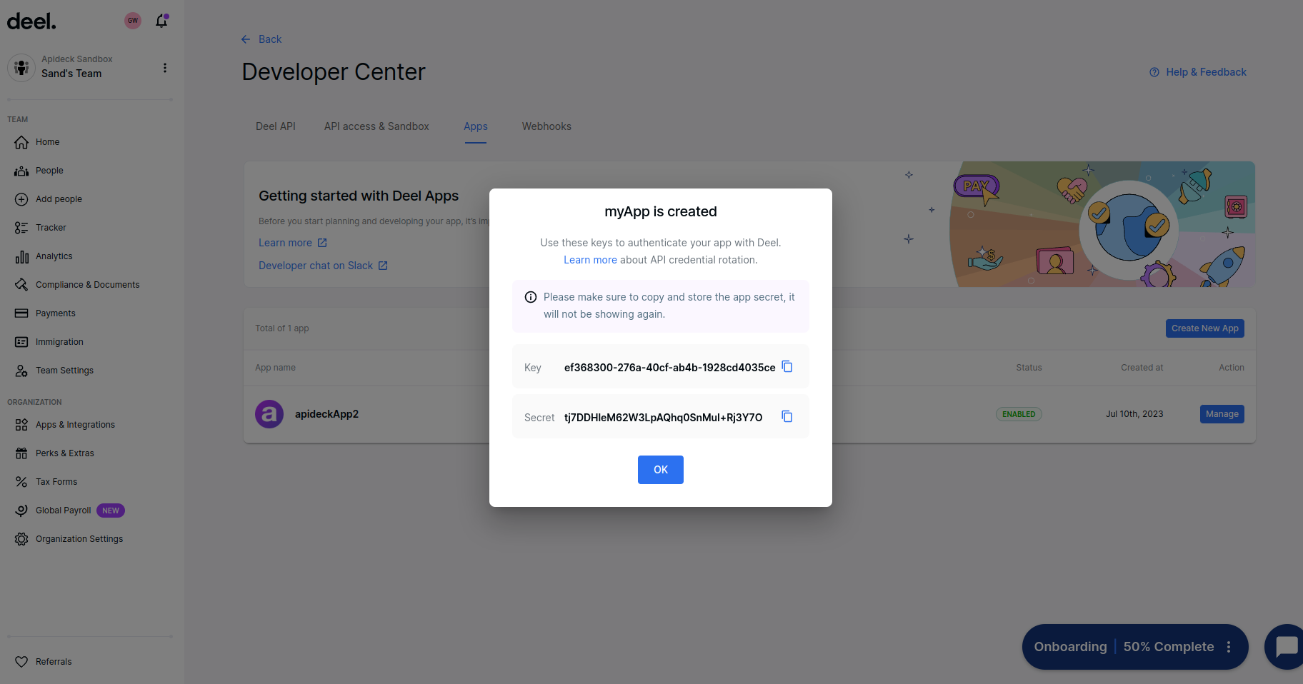Click the Referrals heart icon
1303x684 pixels.
pyautogui.click(x=21, y=662)
